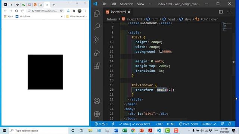Open notifications bell in VS Code status bar
239x134 pixels.
[x=230, y=124]
